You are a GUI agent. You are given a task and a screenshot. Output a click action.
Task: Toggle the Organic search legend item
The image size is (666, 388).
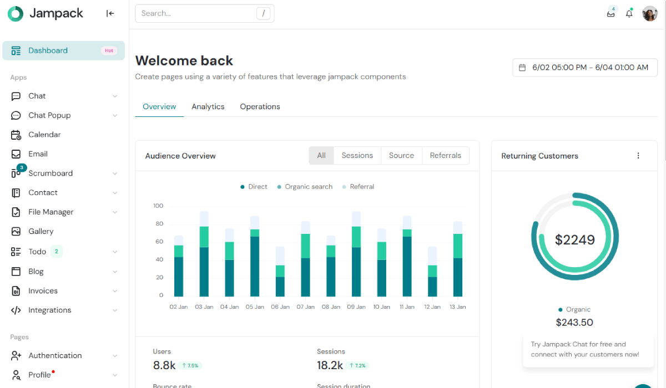[x=305, y=187]
